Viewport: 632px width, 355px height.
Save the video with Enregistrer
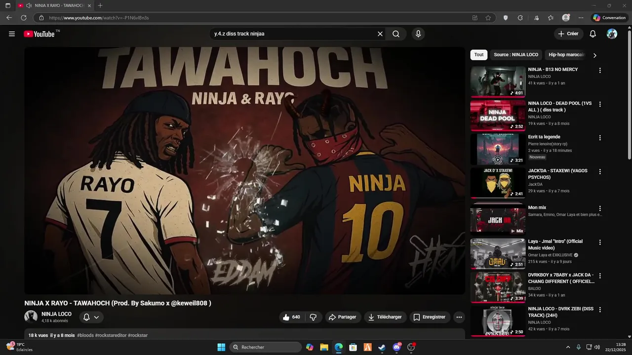(430, 317)
